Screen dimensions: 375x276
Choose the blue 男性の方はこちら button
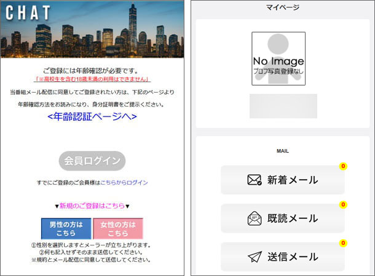[66, 229]
